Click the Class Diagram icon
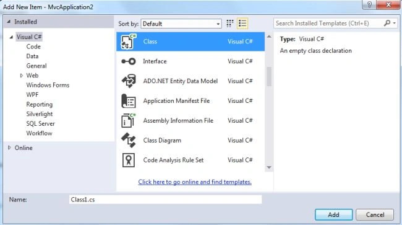This screenshot has height=225, width=402. (129, 140)
